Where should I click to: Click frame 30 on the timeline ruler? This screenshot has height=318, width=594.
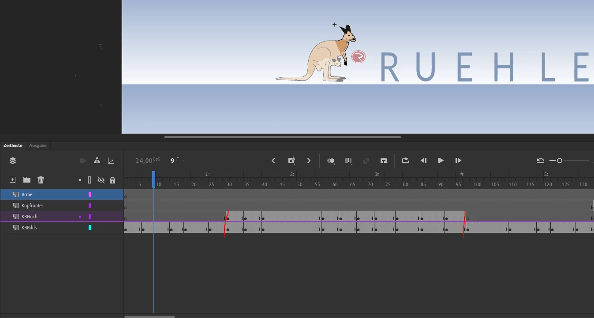point(229,184)
